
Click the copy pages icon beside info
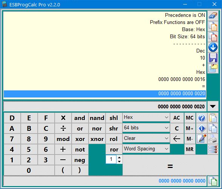coord(213,128)
